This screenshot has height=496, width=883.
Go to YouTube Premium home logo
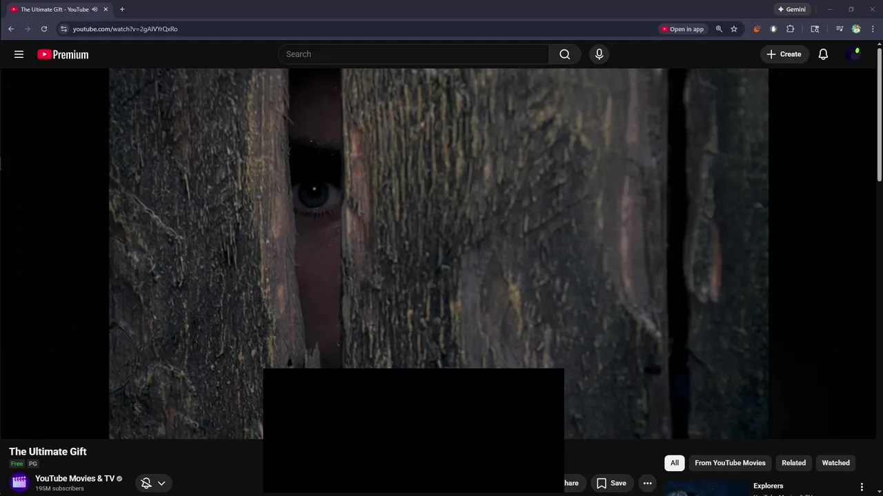[x=63, y=54]
